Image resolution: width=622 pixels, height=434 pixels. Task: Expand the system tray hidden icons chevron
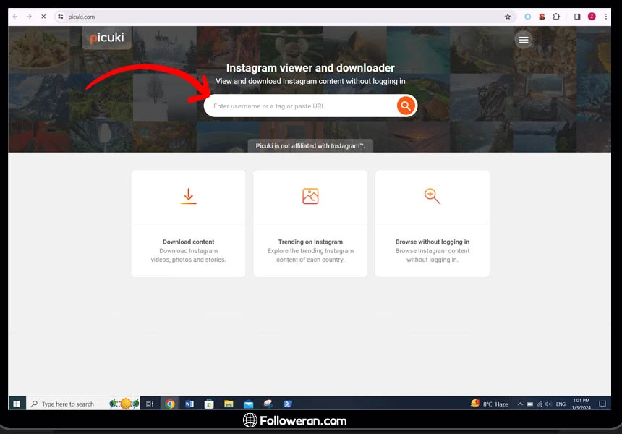(x=520, y=404)
